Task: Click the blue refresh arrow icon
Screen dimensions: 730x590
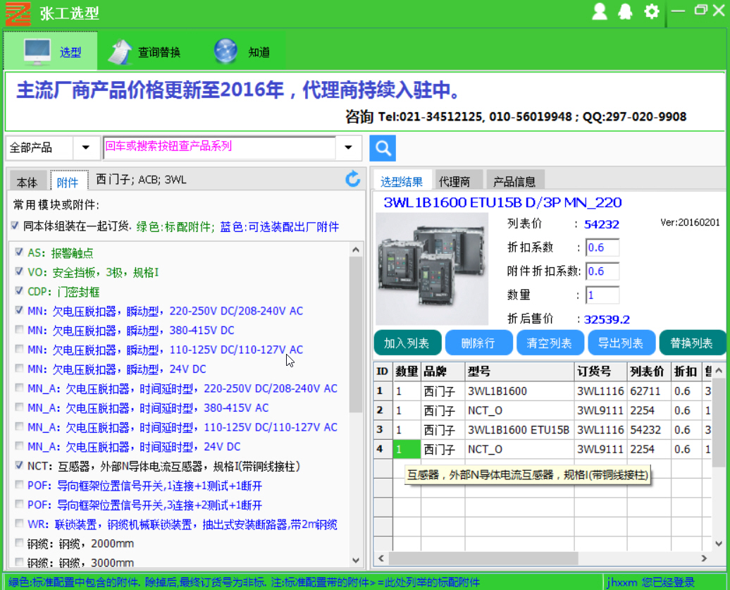Action: pyautogui.click(x=353, y=180)
